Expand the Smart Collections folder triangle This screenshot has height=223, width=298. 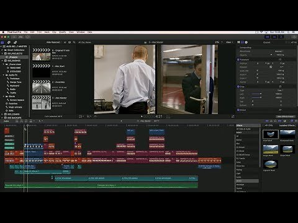click(x=2, y=50)
